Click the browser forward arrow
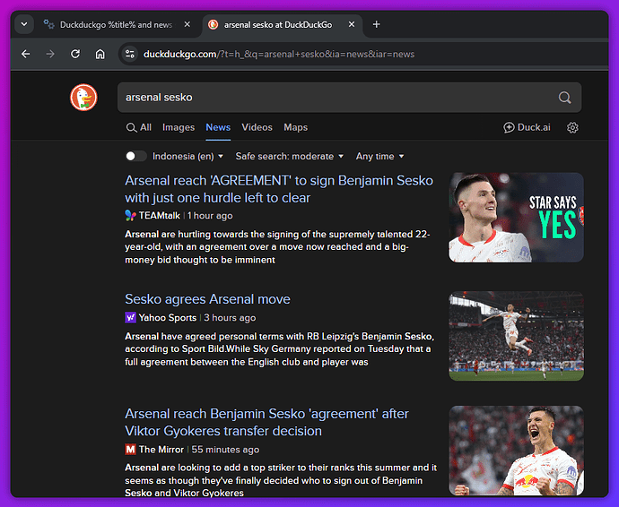Viewport: 619px width, 507px height. tap(50, 54)
